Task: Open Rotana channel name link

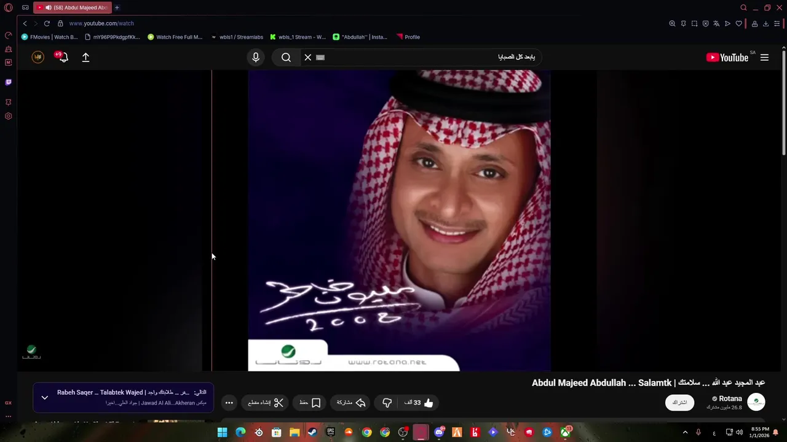Action: click(x=730, y=398)
